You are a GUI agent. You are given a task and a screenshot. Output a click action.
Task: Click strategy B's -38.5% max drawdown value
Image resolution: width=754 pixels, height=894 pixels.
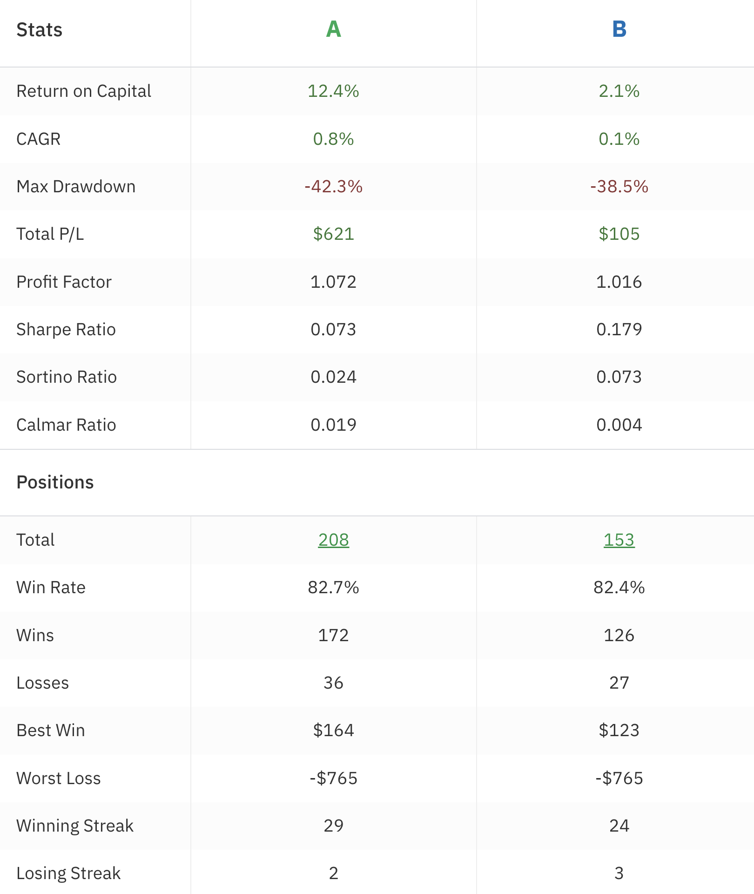click(619, 187)
